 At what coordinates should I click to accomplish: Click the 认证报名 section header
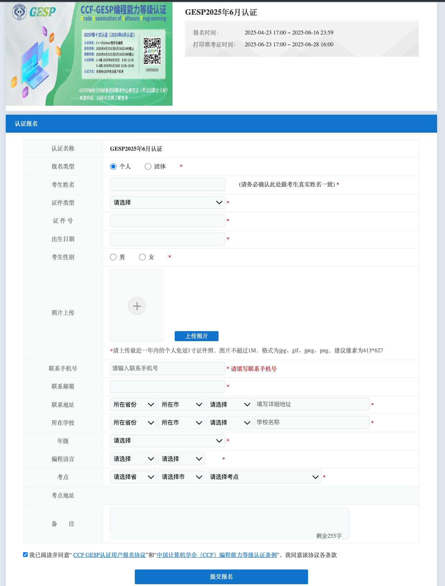click(x=221, y=124)
